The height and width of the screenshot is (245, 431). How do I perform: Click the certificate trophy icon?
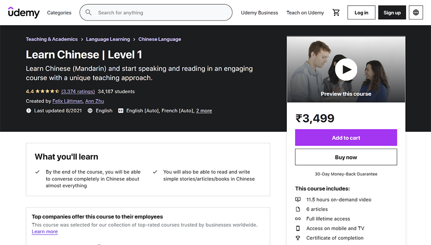(x=298, y=238)
